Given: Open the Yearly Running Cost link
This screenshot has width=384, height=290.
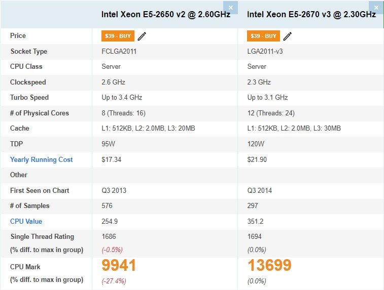Looking at the screenshot, I should pyautogui.click(x=42, y=159).
